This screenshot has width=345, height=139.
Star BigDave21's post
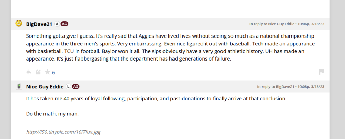click(x=47, y=72)
